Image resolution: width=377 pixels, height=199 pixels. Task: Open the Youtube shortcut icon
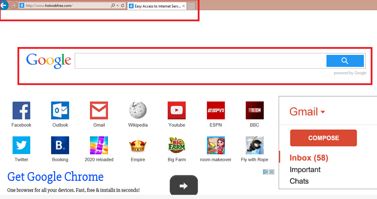pos(176,110)
